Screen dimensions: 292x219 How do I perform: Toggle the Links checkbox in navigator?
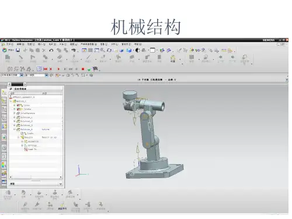(18, 105)
